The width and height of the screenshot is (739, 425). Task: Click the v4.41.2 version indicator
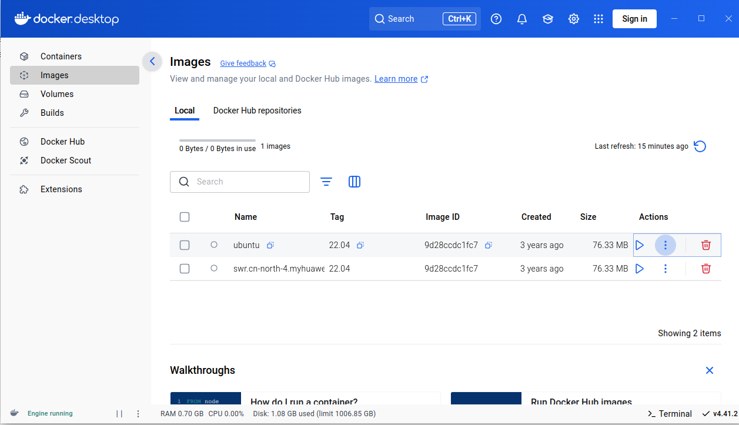point(720,414)
